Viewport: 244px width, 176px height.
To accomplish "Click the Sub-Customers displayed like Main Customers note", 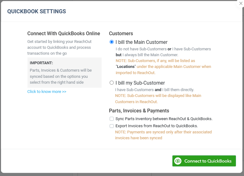I will [158, 98].
